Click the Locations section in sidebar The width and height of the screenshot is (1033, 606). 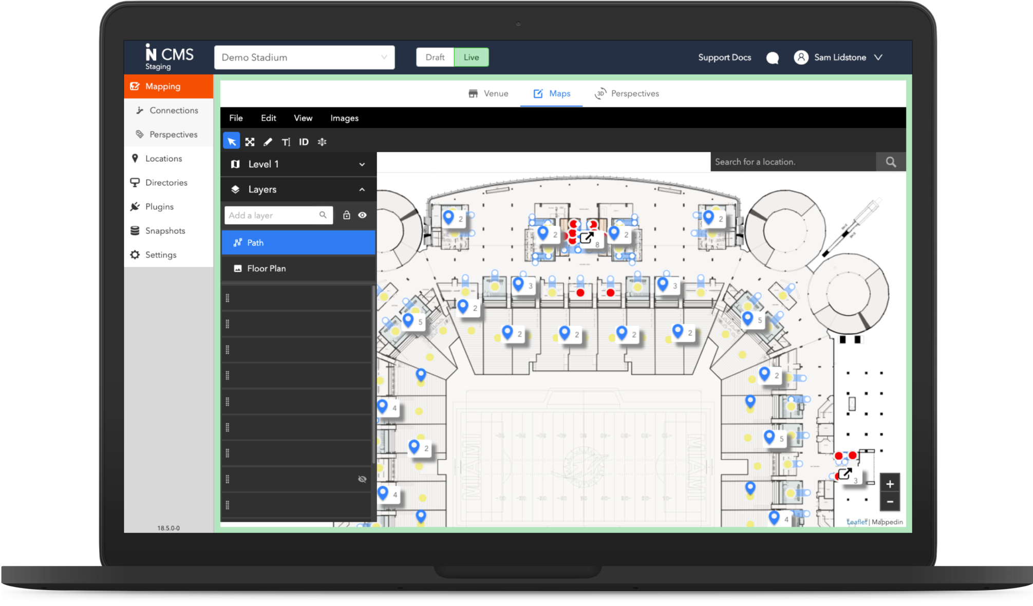164,158
